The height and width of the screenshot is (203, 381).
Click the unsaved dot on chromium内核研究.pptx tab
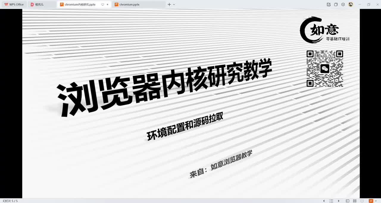(x=107, y=4)
